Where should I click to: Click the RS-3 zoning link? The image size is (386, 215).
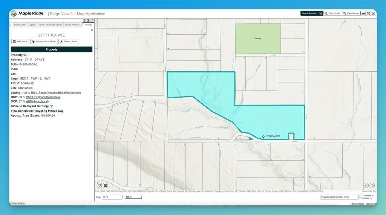(34, 92)
